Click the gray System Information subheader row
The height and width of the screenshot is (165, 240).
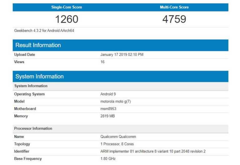tap(120, 86)
